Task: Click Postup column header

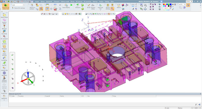Action: pos(134,96)
